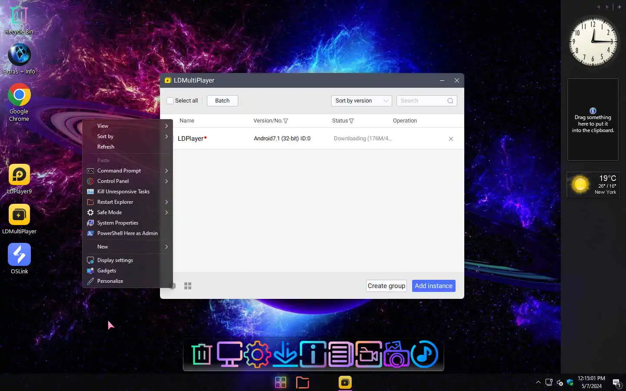The width and height of the screenshot is (626, 391).
Task: Open the network icon in system tray
Action: (x=549, y=382)
